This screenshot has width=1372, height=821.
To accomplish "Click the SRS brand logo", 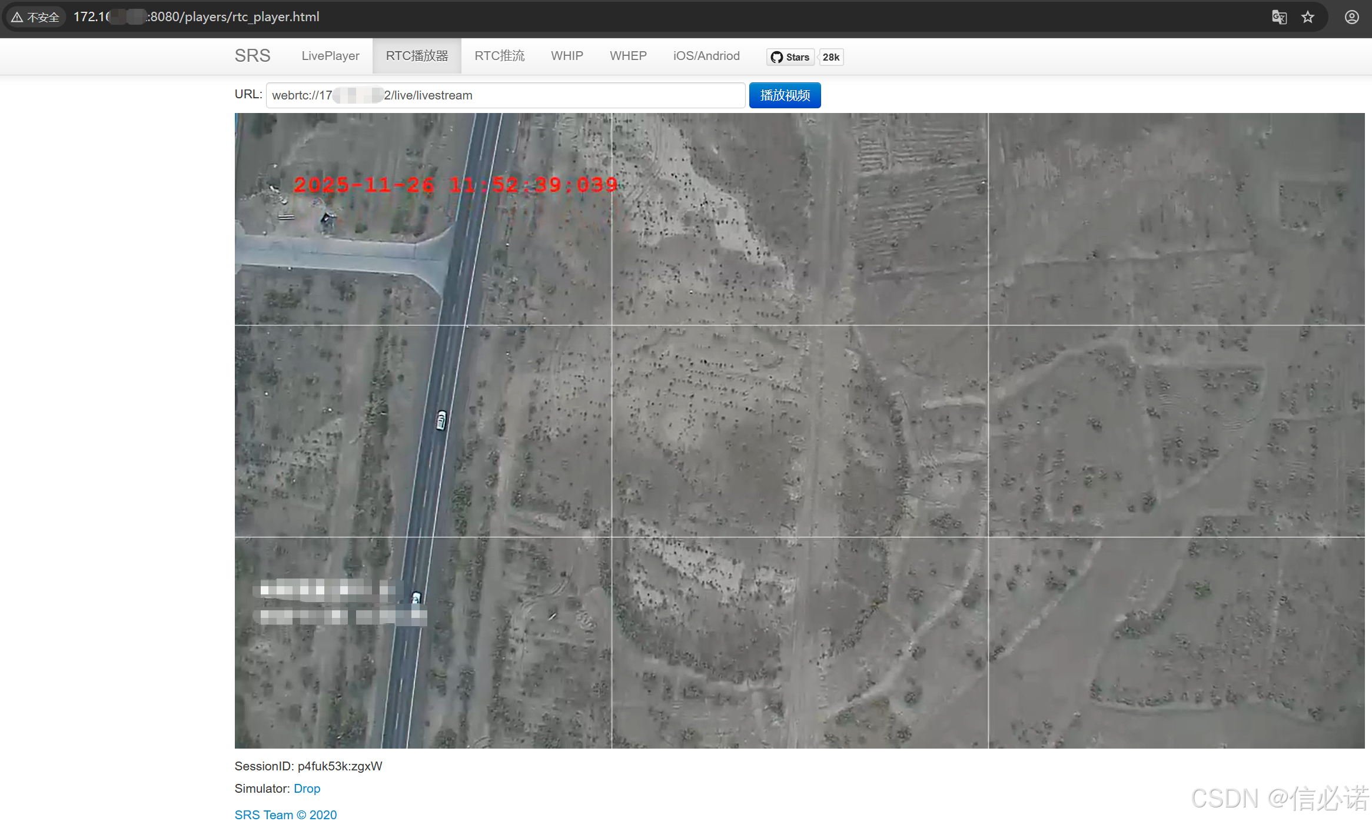I will [253, 56].
